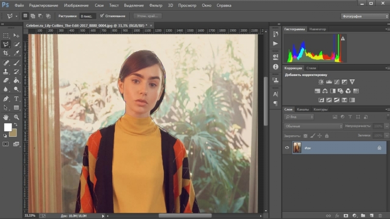Select the Rectangular Marquee tool
Screen dimensions: 390x219
pos(6,36)
